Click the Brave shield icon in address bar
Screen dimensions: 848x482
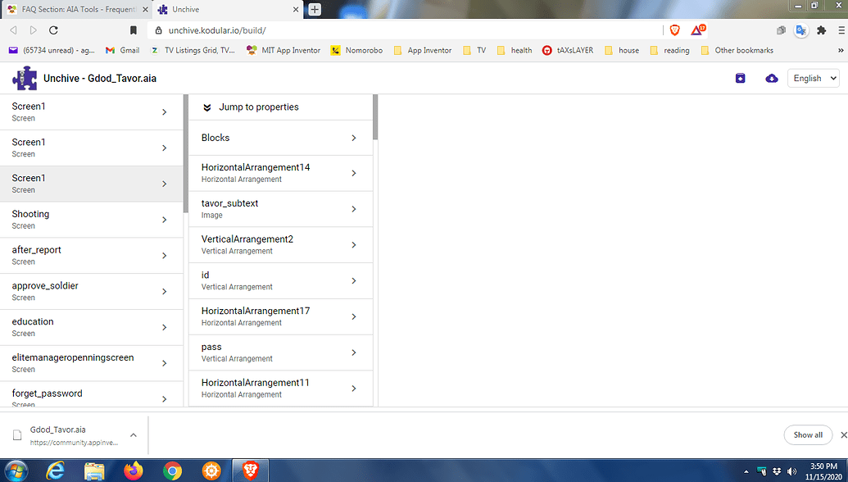674,30
